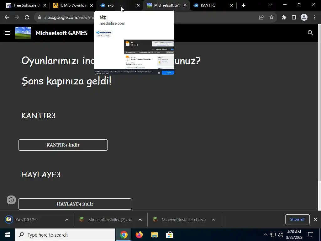Click the KANTIR3 heading text

pos(39,115)
